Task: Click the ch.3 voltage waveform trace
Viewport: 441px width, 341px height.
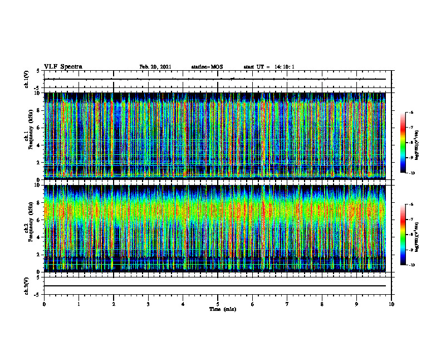Action: [215, 286]
